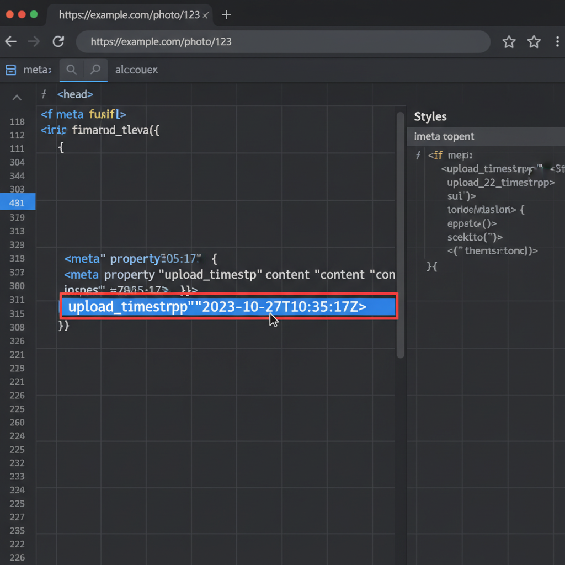
Task: Click the slash icon beside '<if mep:'
Action: click(x=418, y=155)
